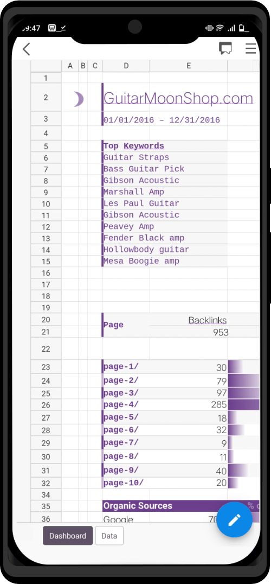Open the comments chat icon
This screenshot has width=271, height=584.
point(225,48)
